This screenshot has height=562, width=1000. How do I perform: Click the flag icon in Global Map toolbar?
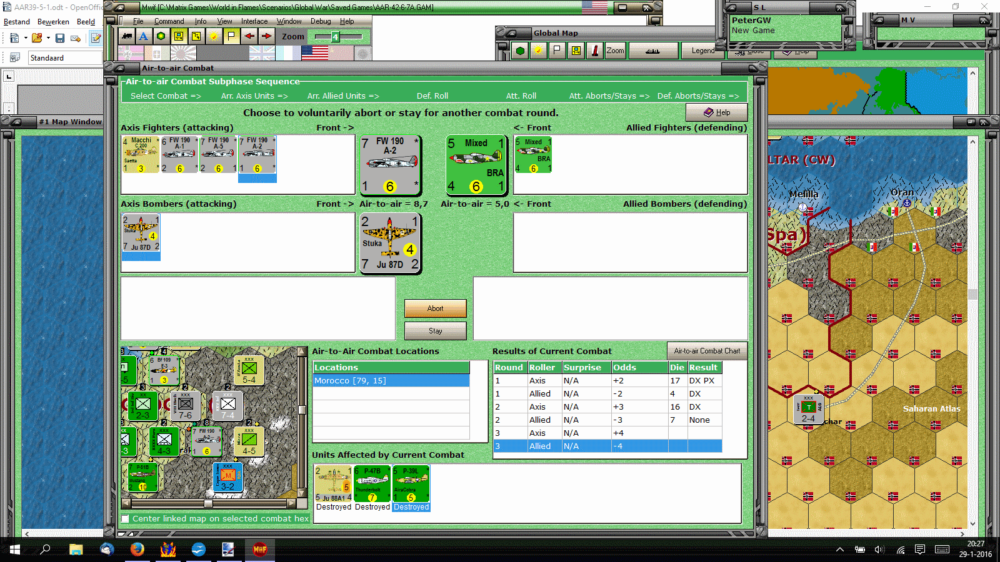click(557, 51)
